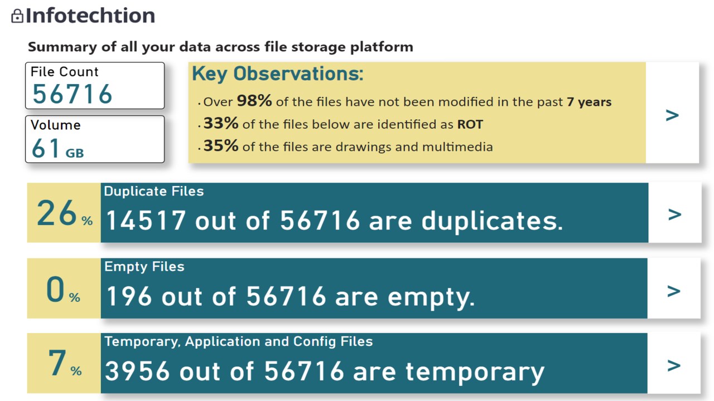Screen dimensions: 714x401
Task: Select the 7% temporary files percentage tile
Action: [x=64, y=363]
